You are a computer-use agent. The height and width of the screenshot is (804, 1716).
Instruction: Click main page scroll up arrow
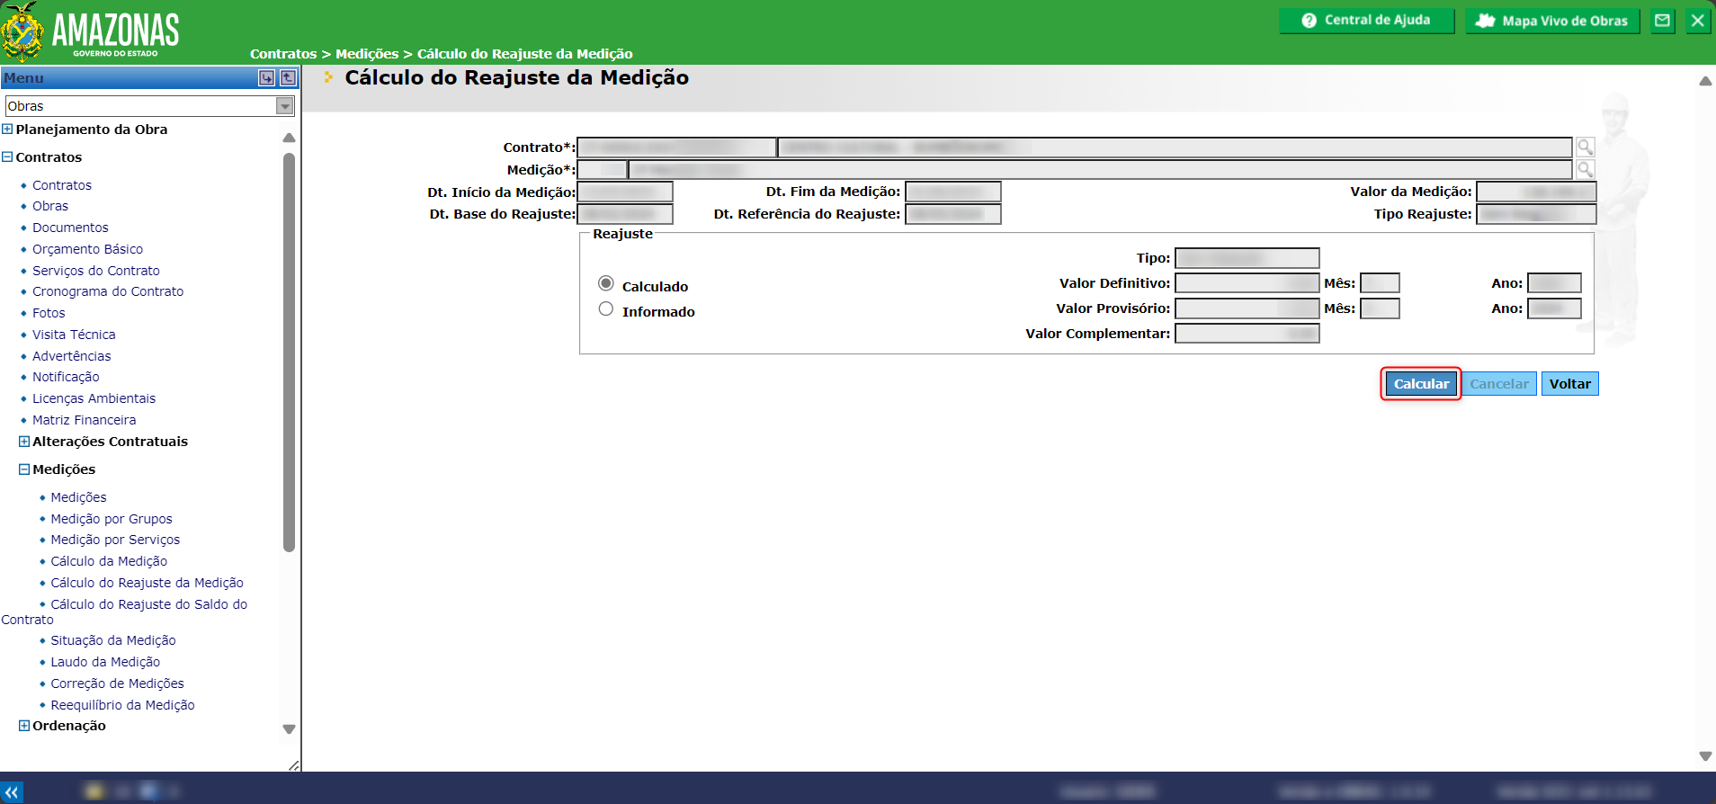pyautogui.click(x=1705, y=81)
